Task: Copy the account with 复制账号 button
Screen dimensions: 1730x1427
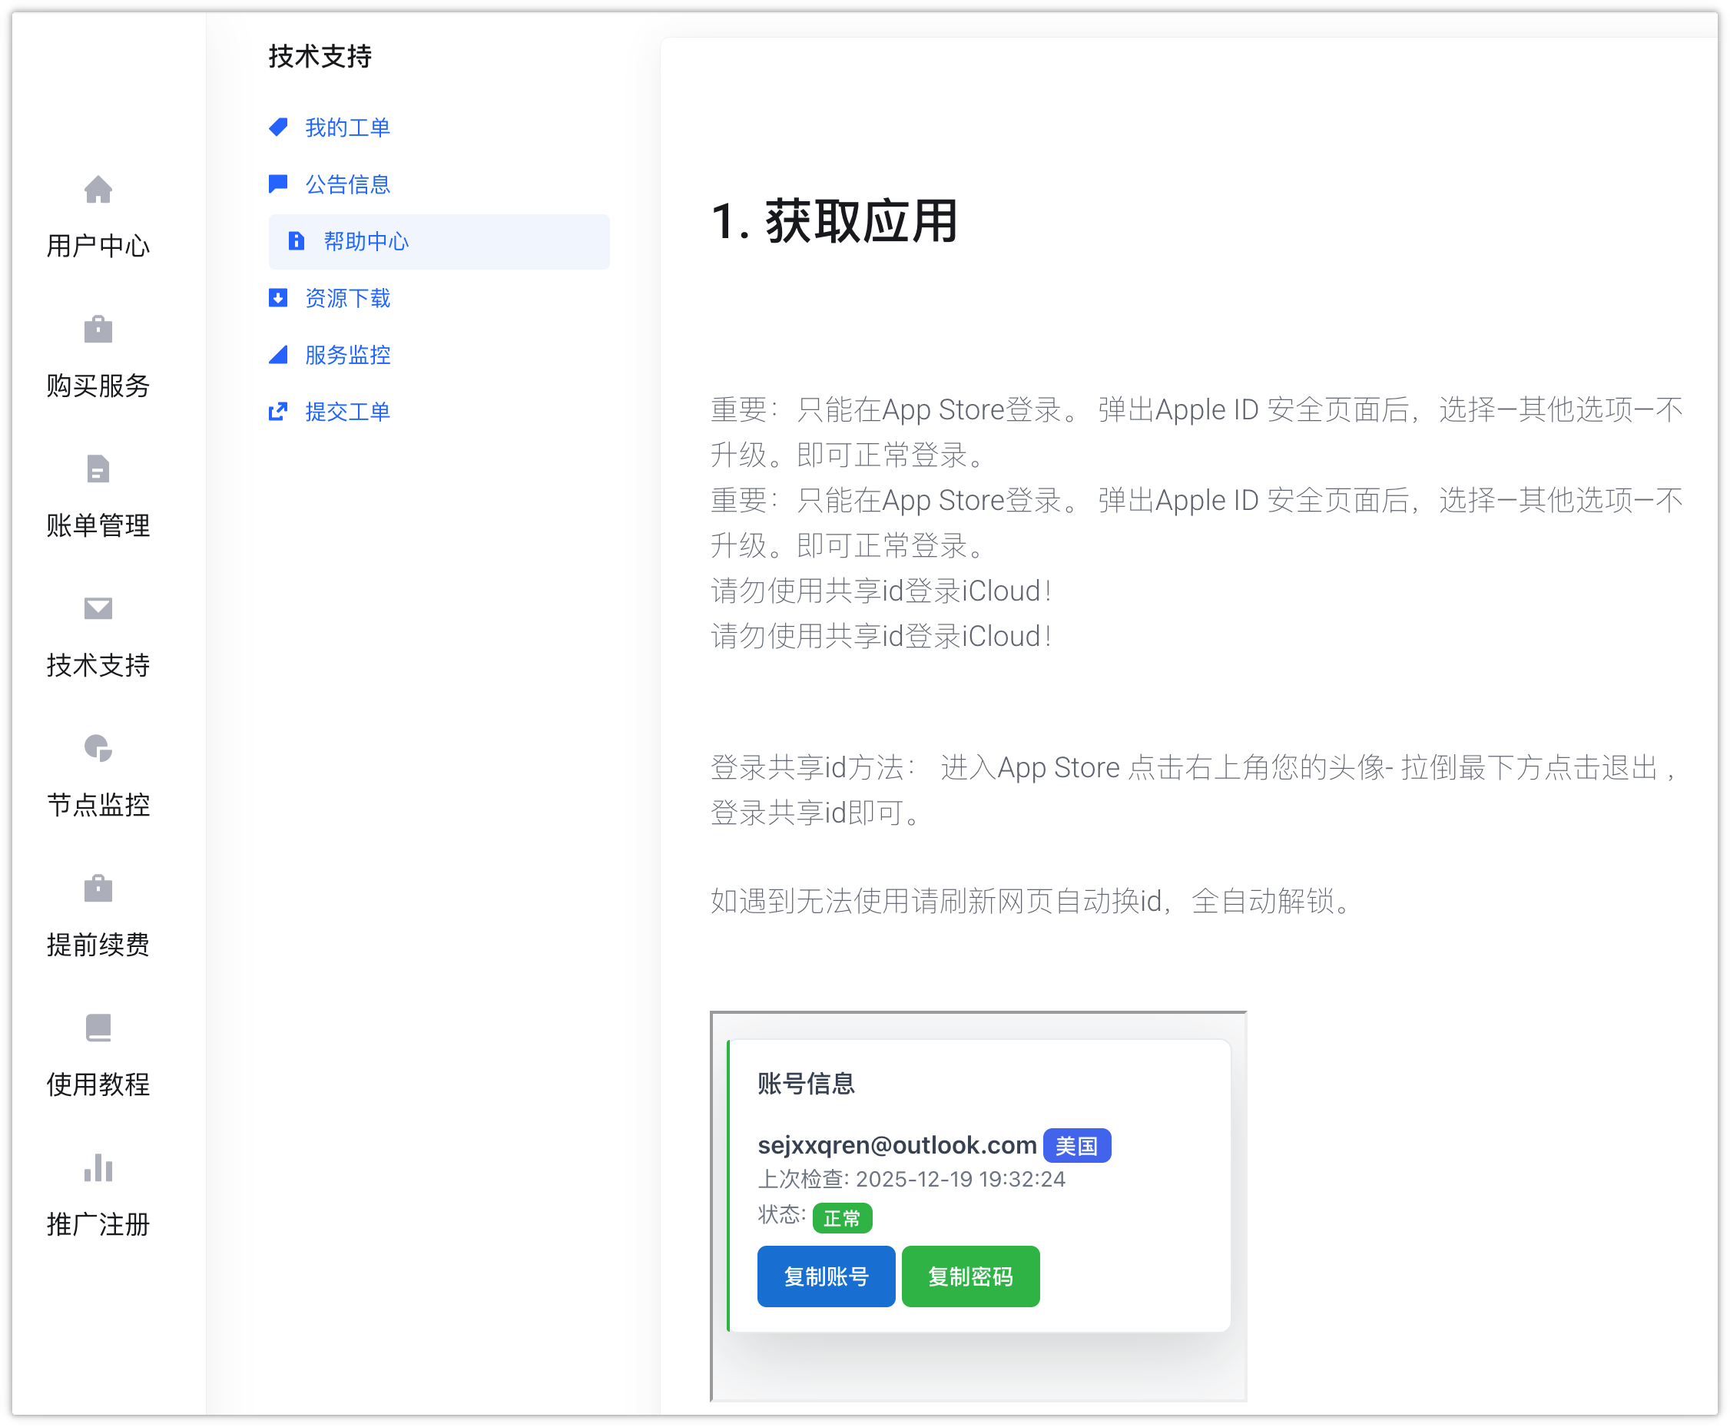Action: pos(826,1276)
